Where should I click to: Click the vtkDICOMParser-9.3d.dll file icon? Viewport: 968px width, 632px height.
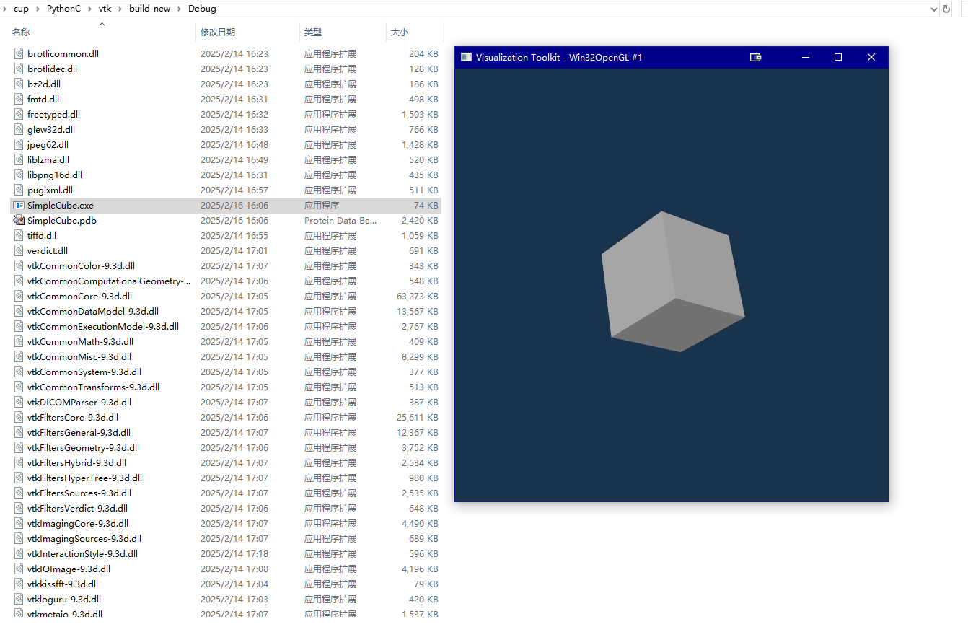(19, 402)
